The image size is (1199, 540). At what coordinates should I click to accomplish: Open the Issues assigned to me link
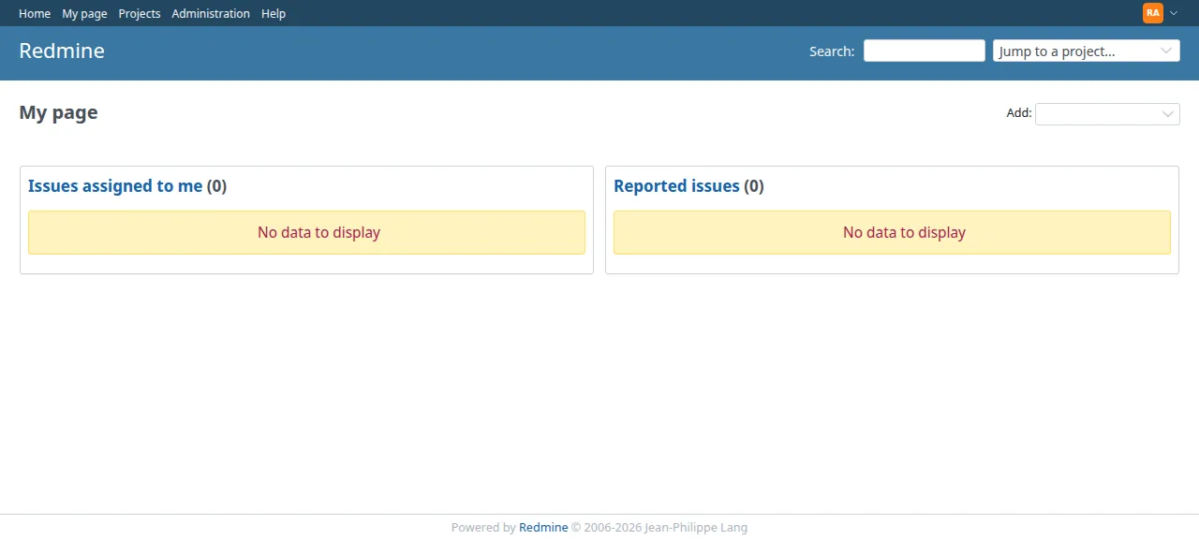click(x=115, y=186)
